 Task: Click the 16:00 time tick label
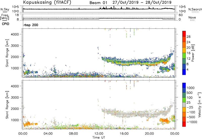point(124,134)
